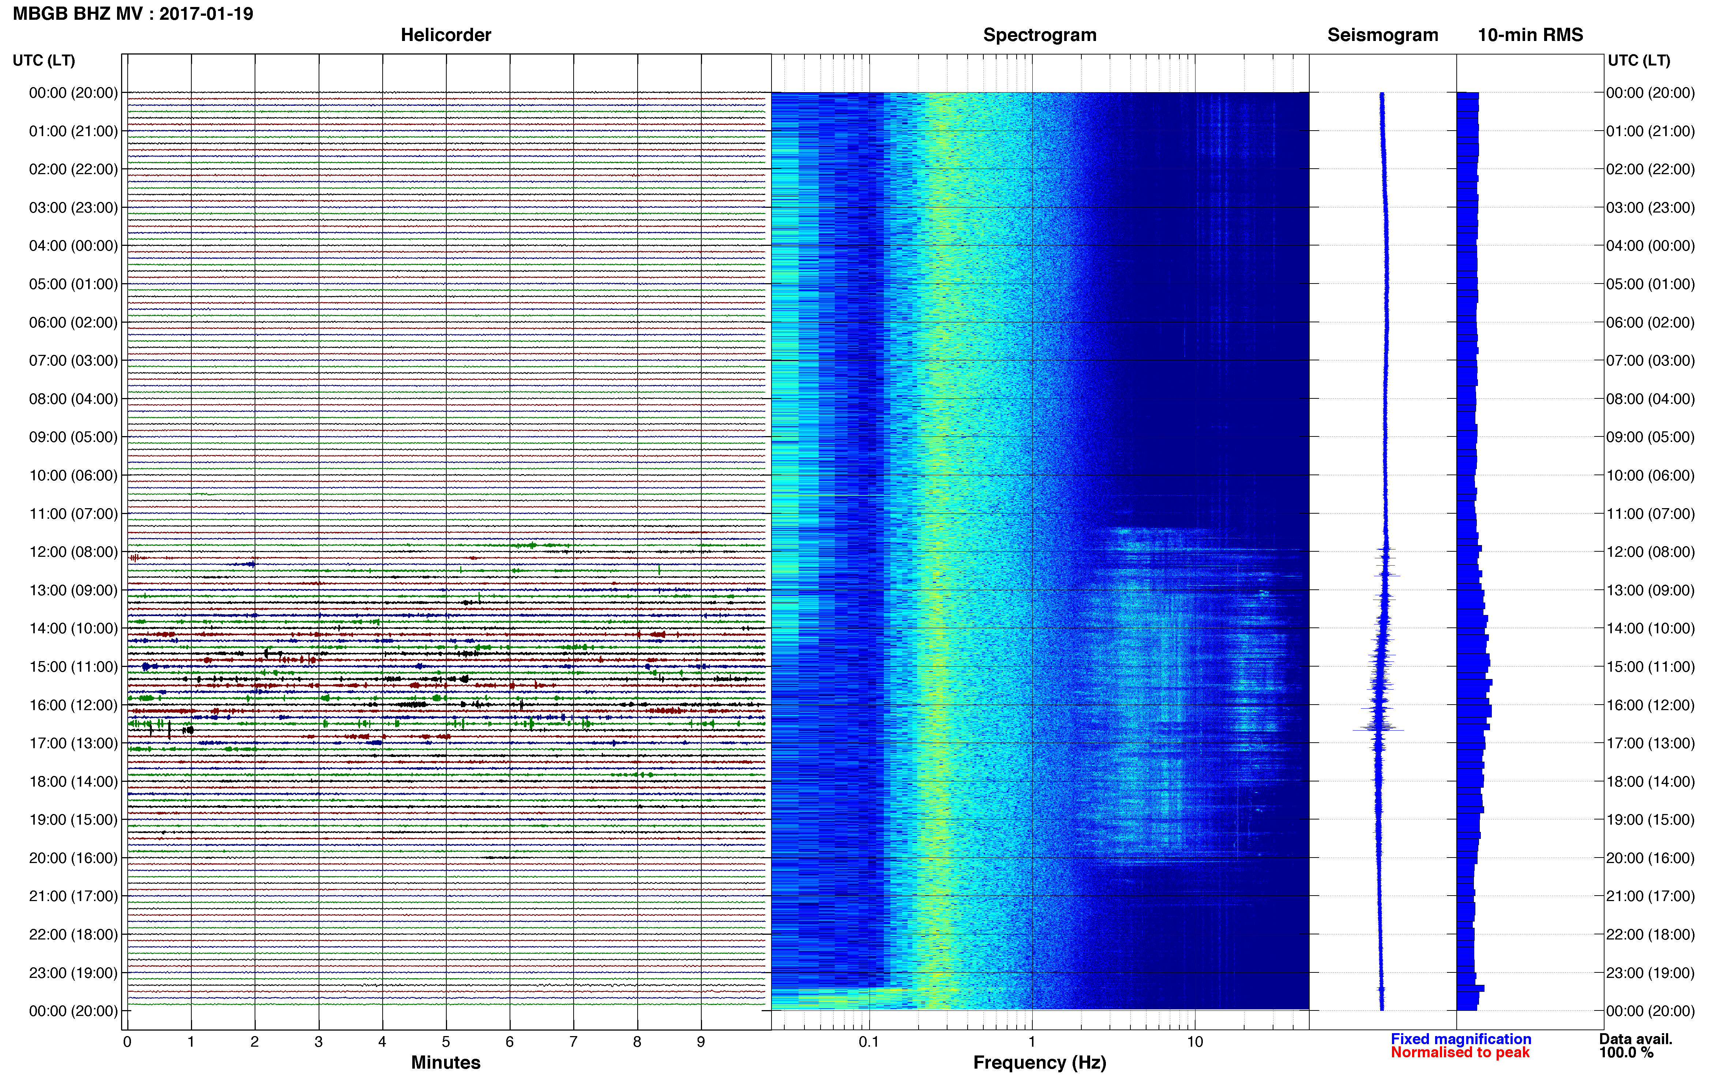Click the 02:00 (22:00) label on helicorder axis
This screenshot has width=1734, height=1084.
pyautogui.click(x=73, y=169)
